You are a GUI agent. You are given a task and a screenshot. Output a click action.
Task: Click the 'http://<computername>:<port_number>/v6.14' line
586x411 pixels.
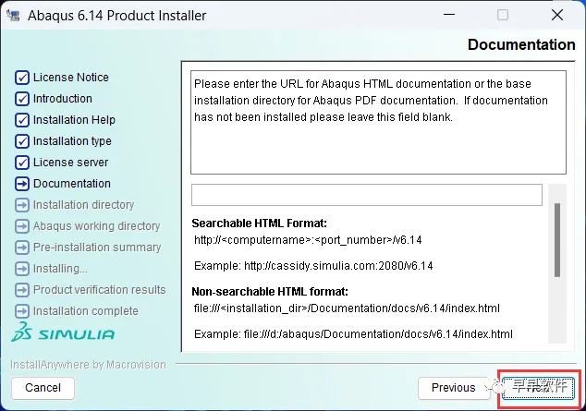click(x=308, y=239)
